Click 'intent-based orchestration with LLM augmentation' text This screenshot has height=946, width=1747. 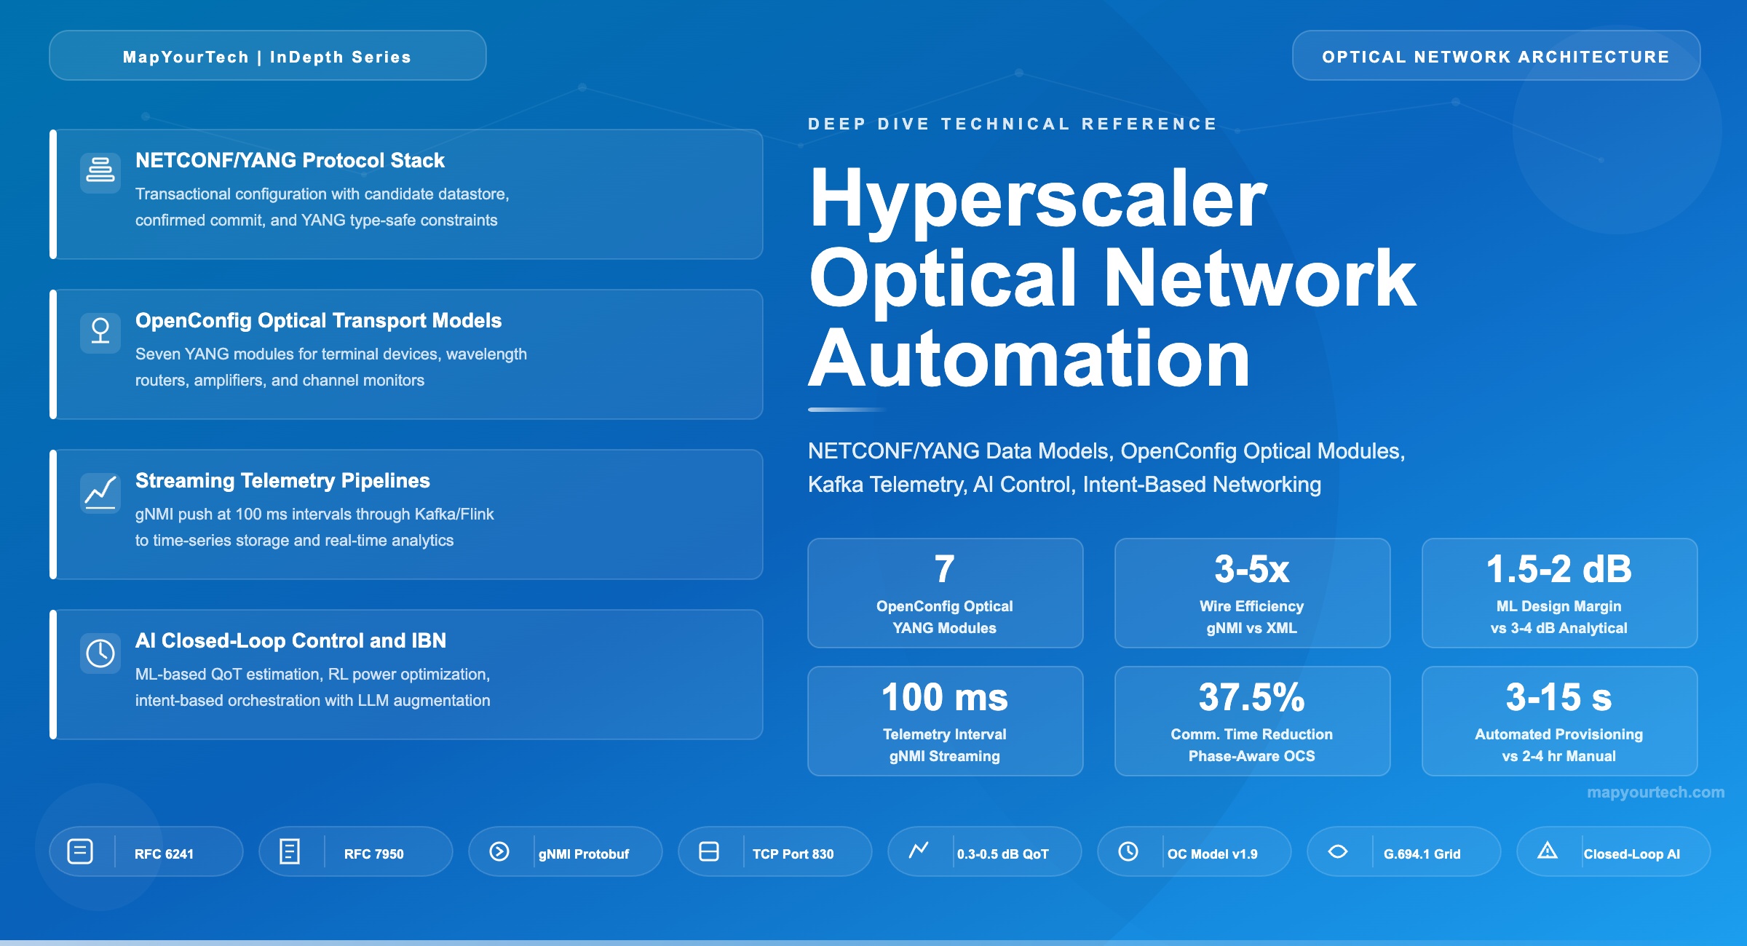[313, 701]
